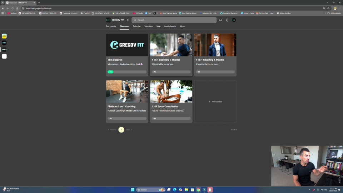Click the three-dot menu on the 3 Months course

click(189, 37)
